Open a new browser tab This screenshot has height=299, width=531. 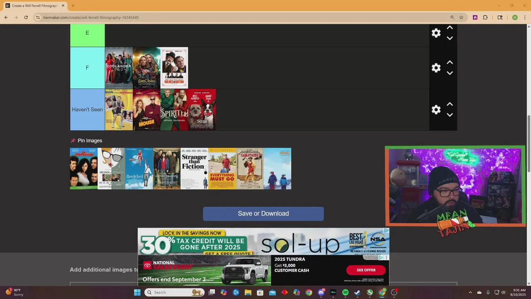(73, 6)
